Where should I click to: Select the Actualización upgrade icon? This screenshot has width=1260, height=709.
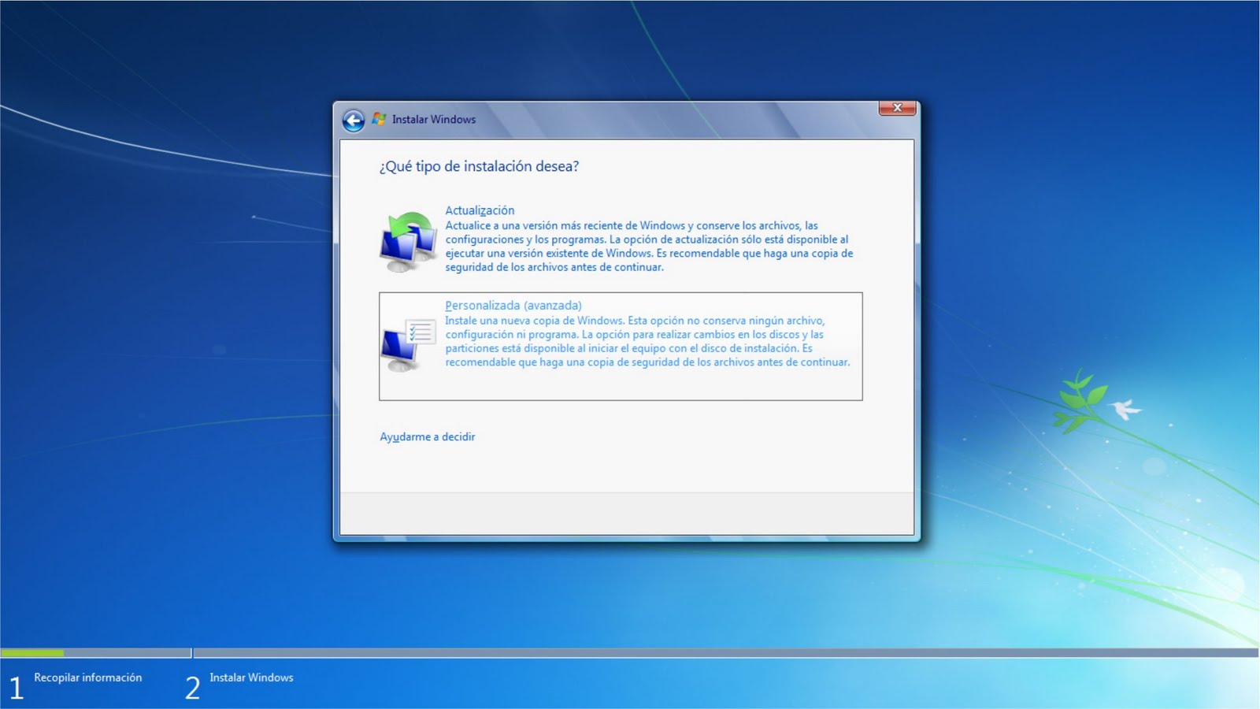coord(409,236)
